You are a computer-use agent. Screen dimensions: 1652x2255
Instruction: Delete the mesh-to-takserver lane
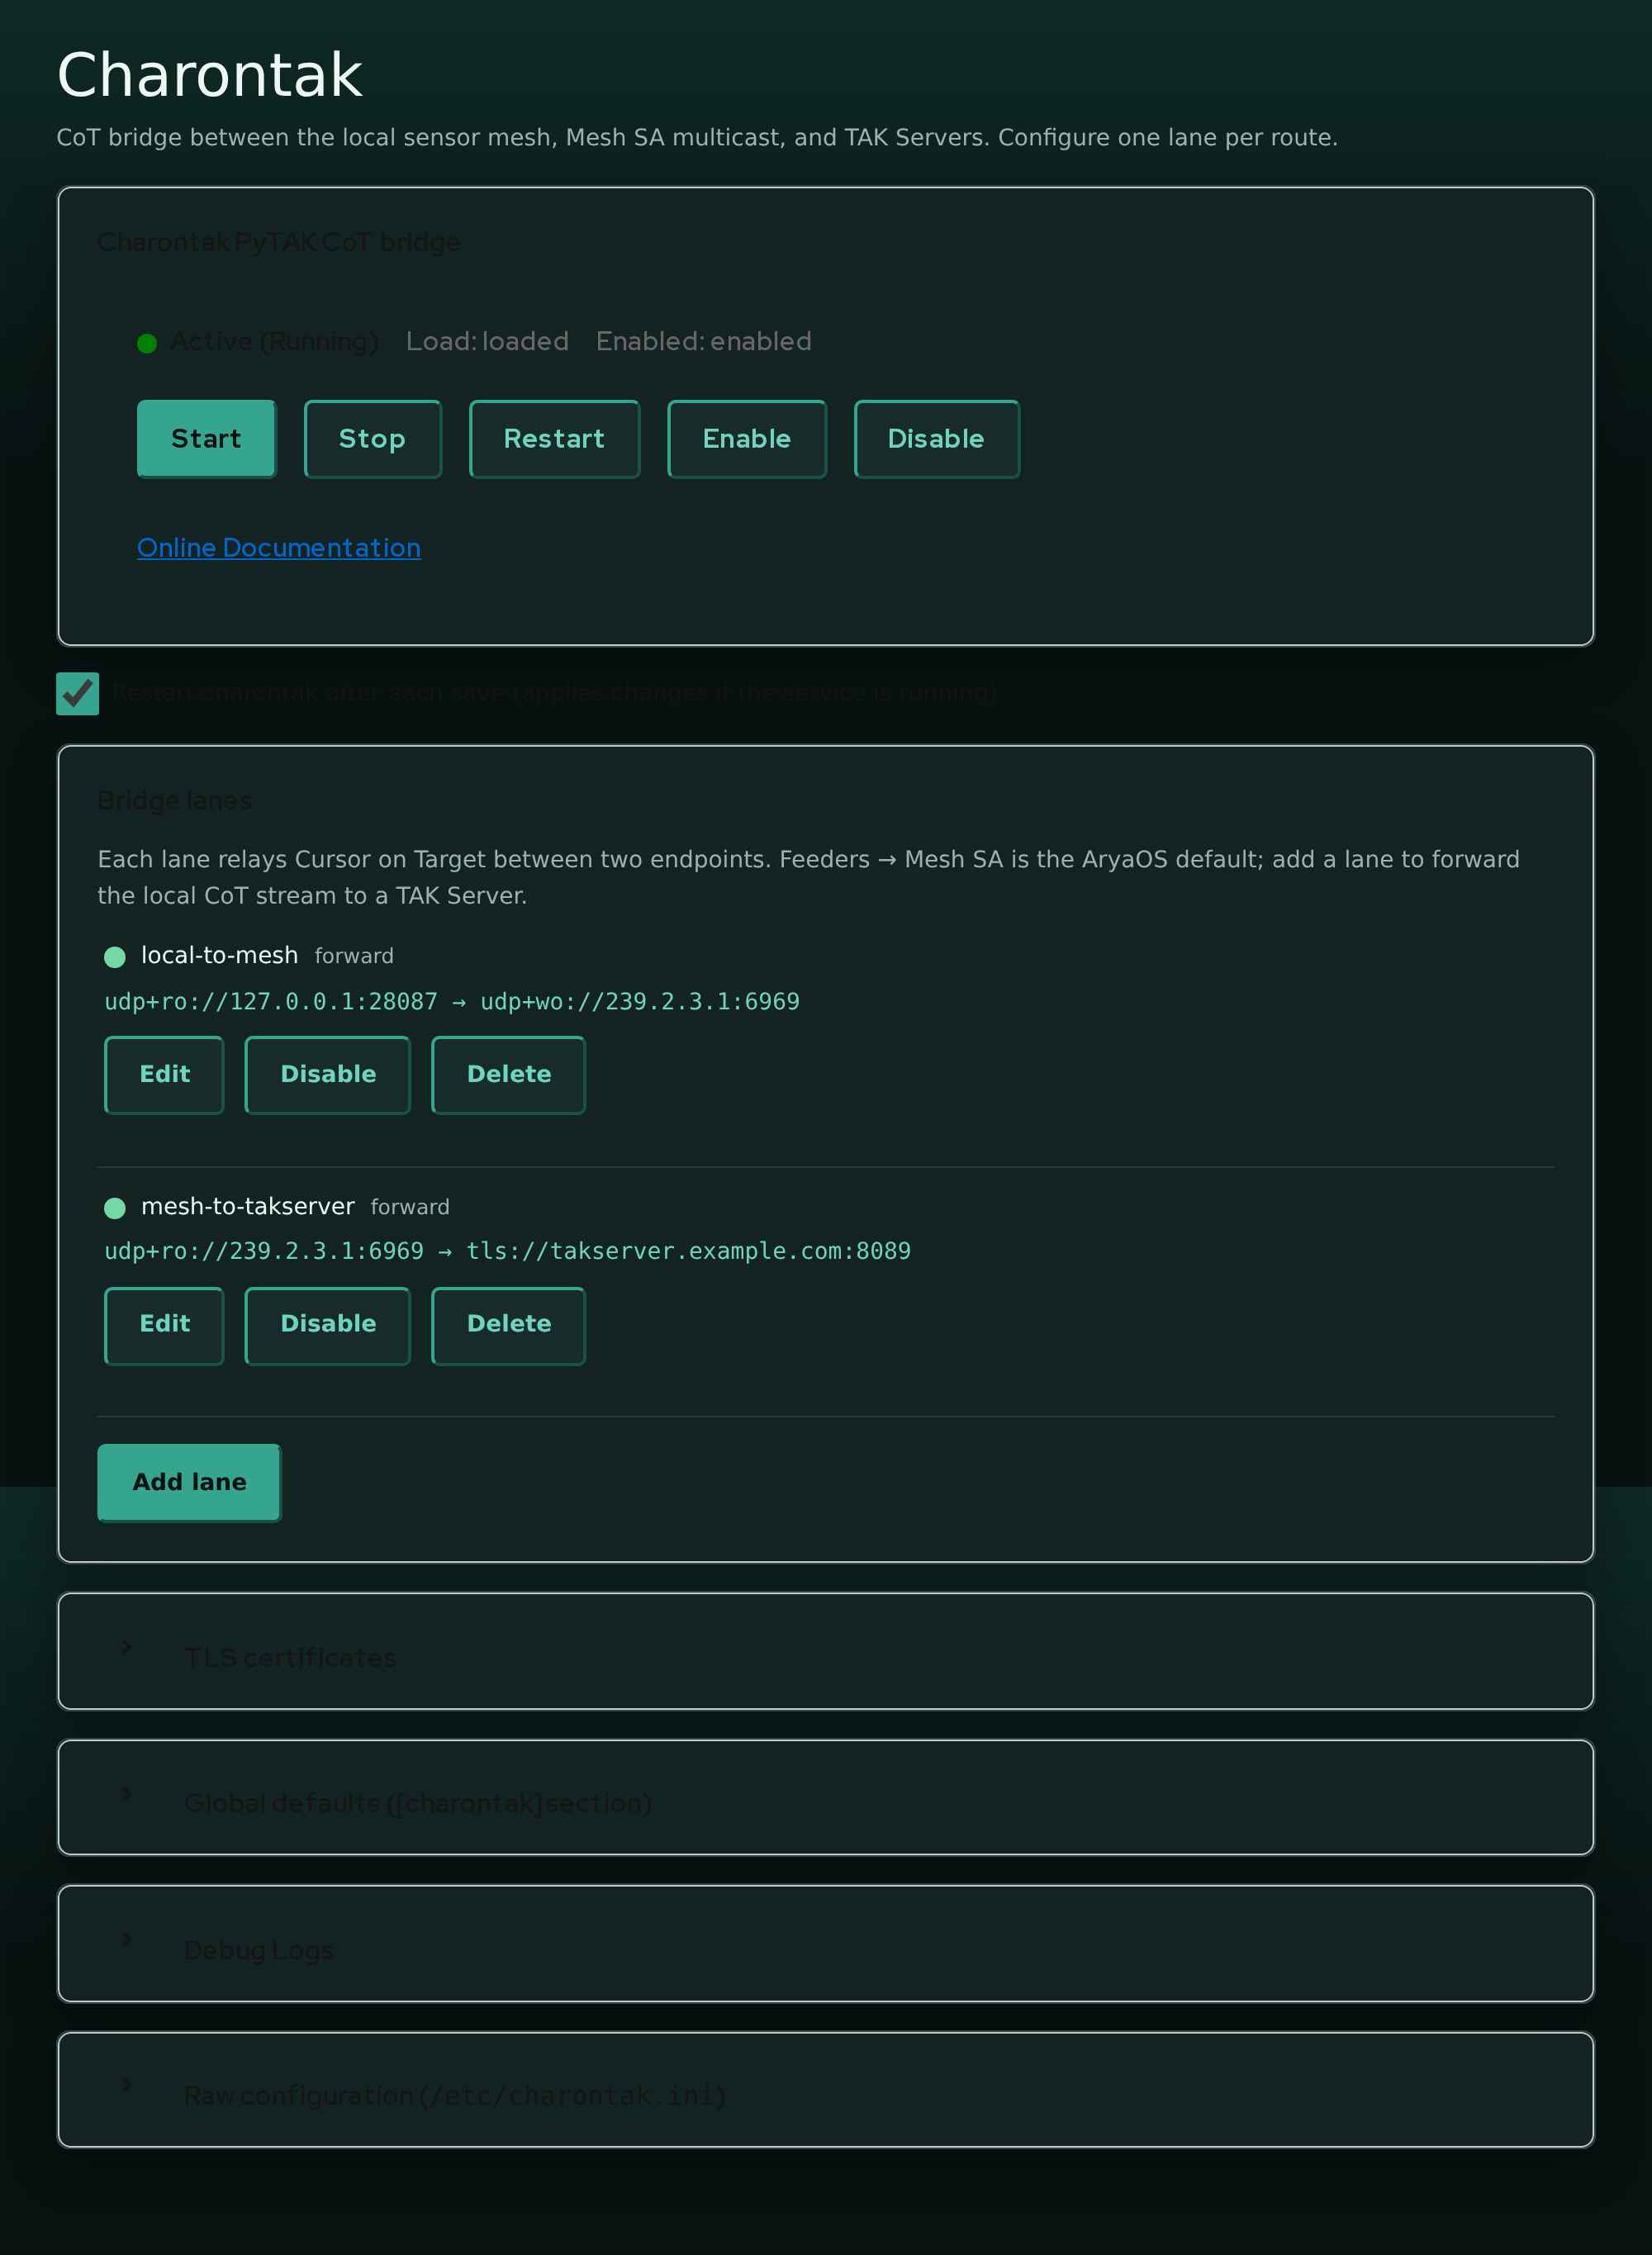pos(509,1324)
